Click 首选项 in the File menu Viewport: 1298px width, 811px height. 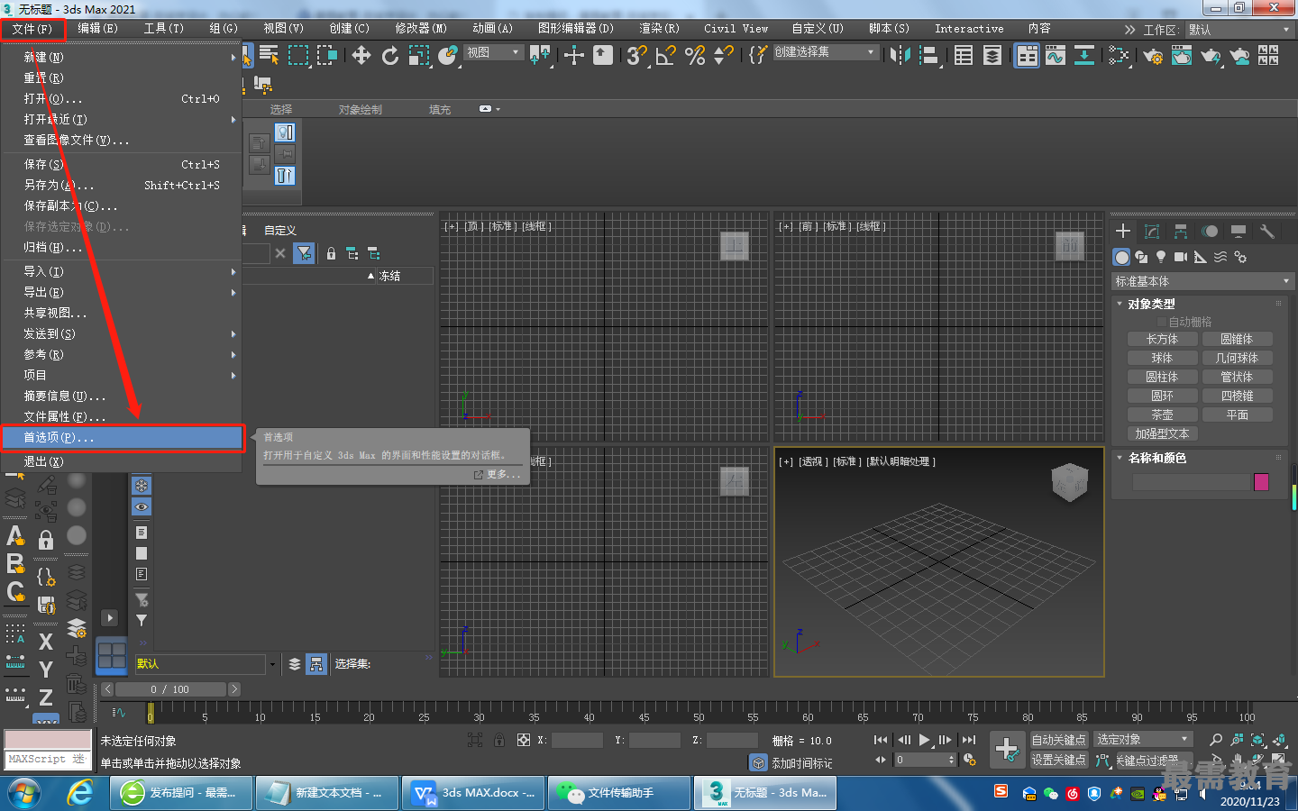coord(123,437)
